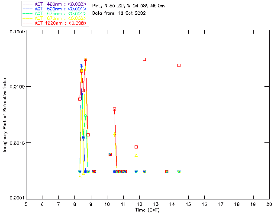Click the x-axis tick label 5

pyautogui.click(x=26, y=204)
